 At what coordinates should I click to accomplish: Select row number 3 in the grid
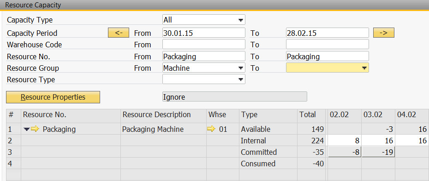pyautogui.click(x=13, y=152)
